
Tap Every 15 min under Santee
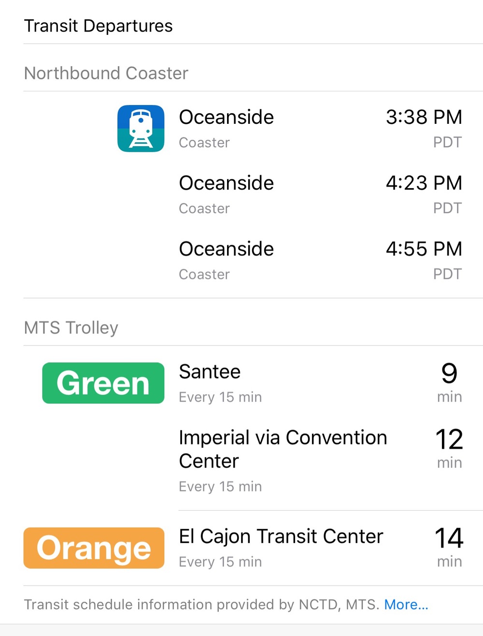220,397
